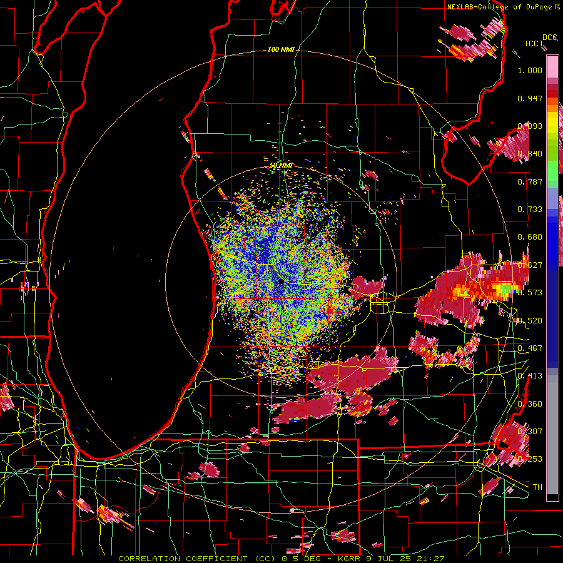Click the 0.947 color scale value
Image resolution: width=563 pixels, height=563 pixels.
pos(530,98)
